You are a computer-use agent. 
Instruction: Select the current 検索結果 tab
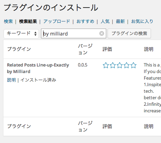point(28,21)
